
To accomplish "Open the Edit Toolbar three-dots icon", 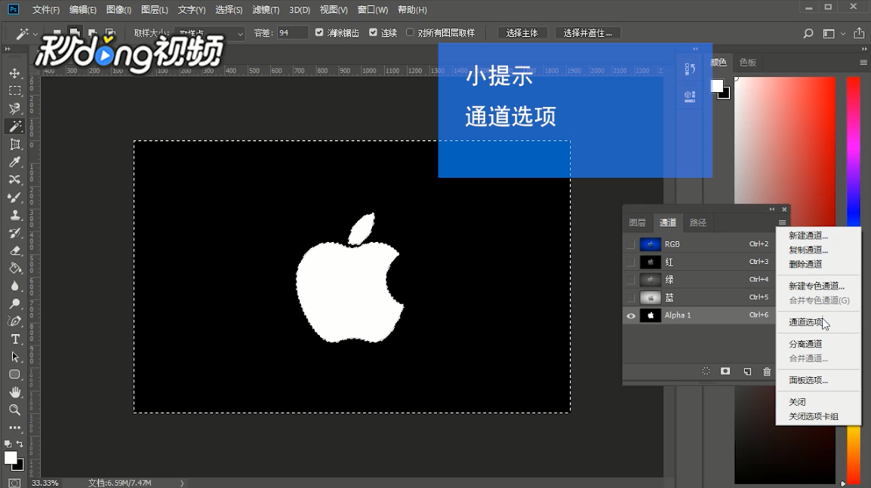I will (x=15, y=428).
